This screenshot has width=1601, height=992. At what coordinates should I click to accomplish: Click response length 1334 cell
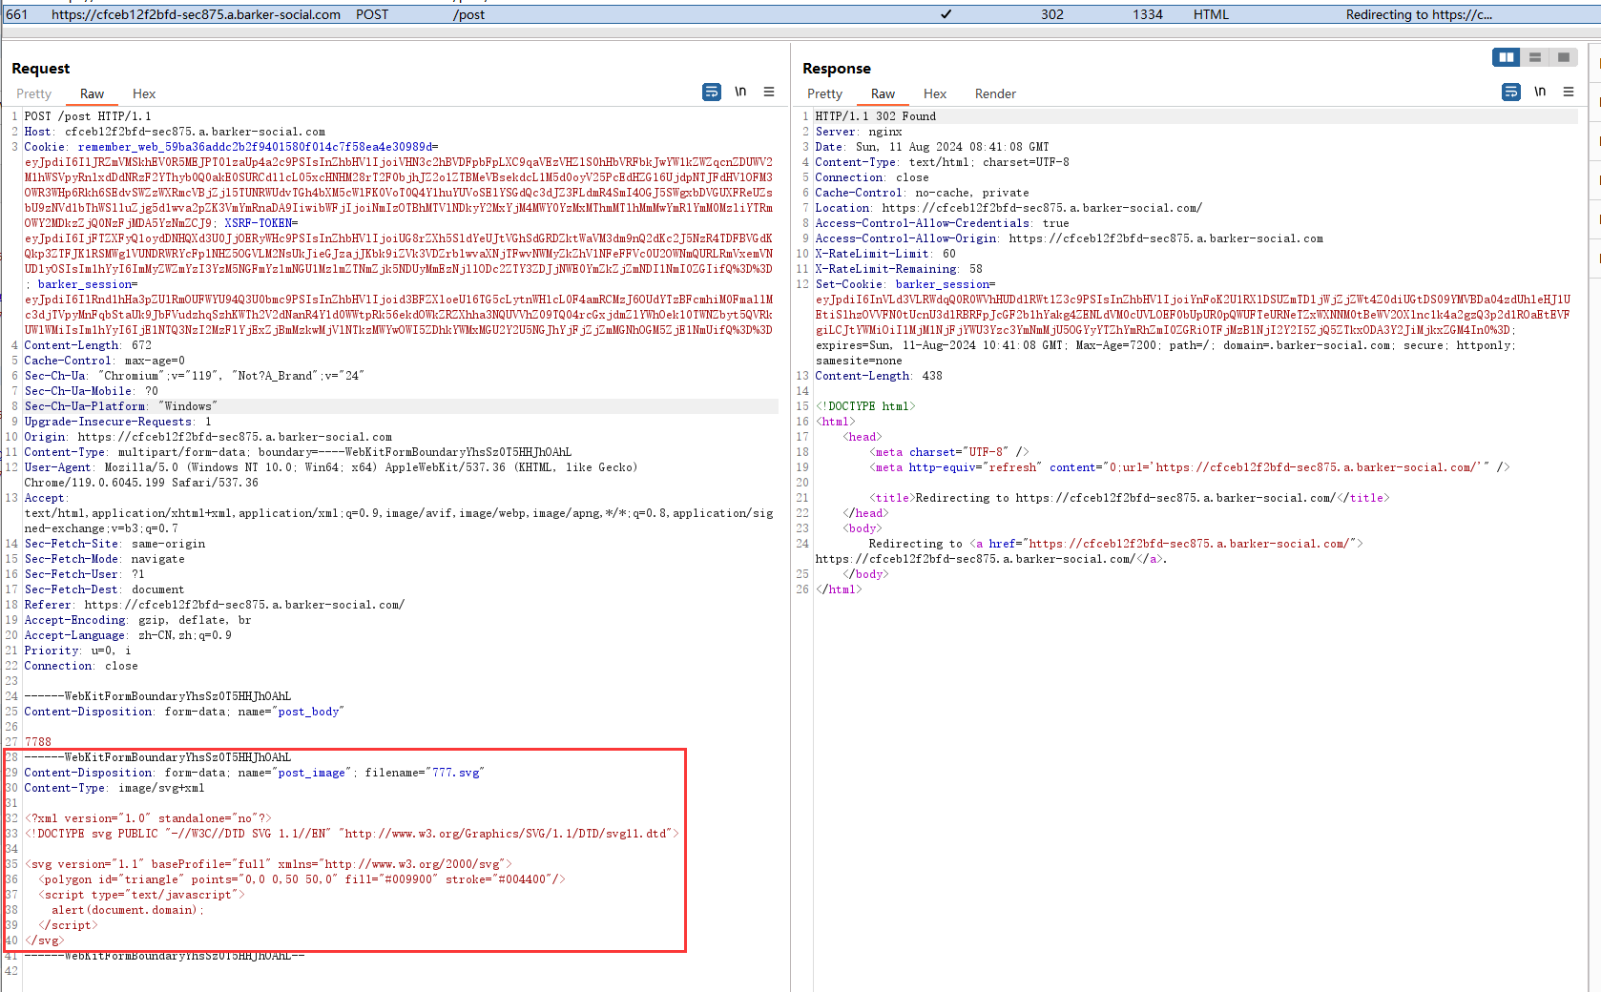[x=1148, y=14]
